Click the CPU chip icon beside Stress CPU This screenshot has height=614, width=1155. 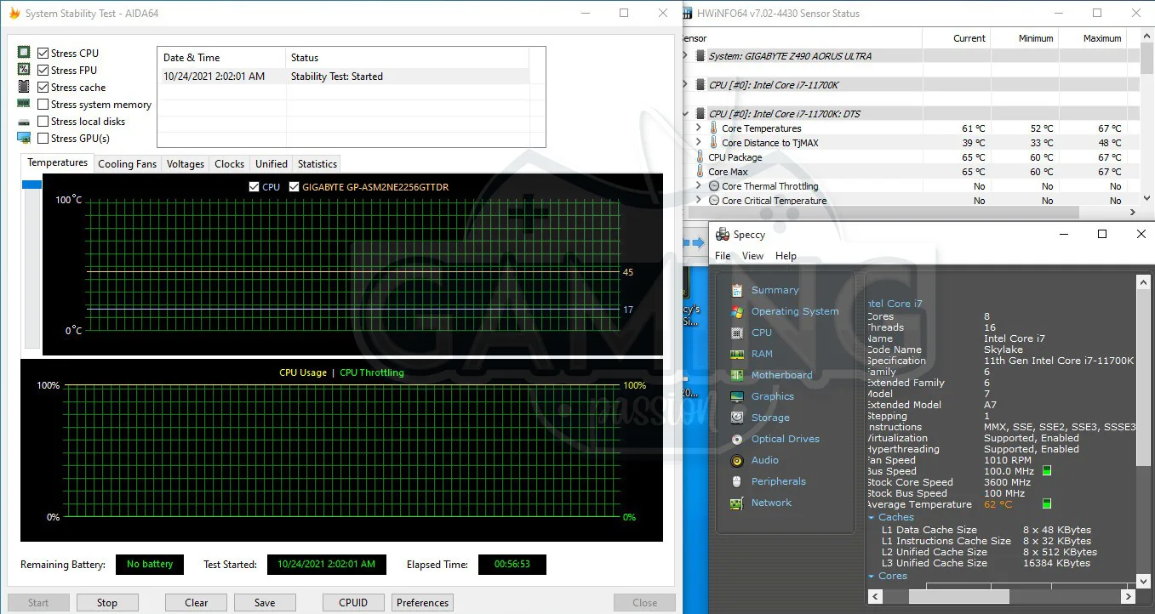pos(24,53)
